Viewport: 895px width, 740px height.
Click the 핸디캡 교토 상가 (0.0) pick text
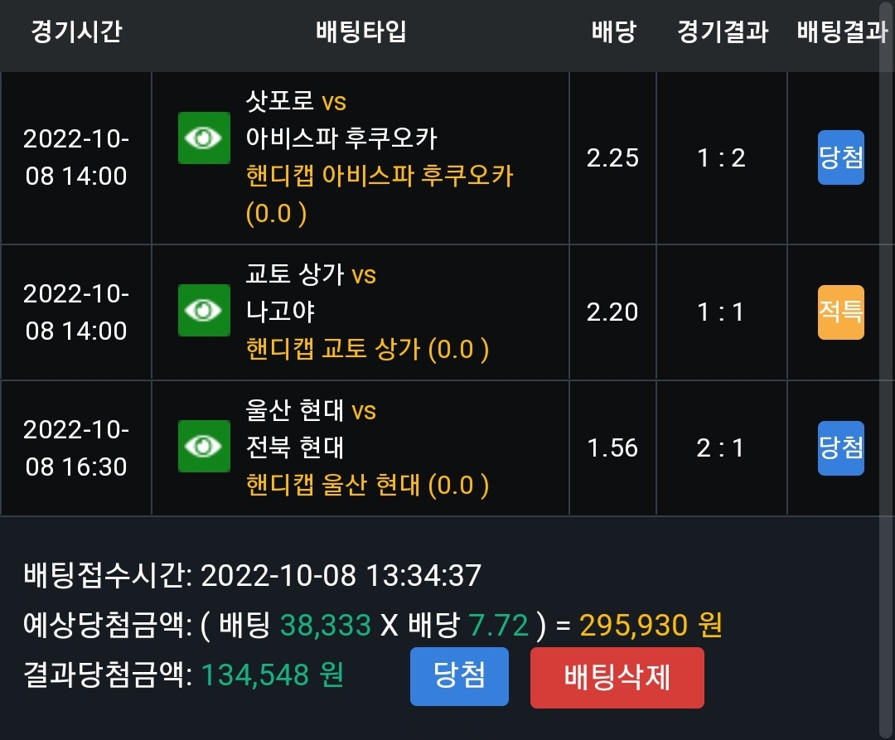click(x=367, y=349)
